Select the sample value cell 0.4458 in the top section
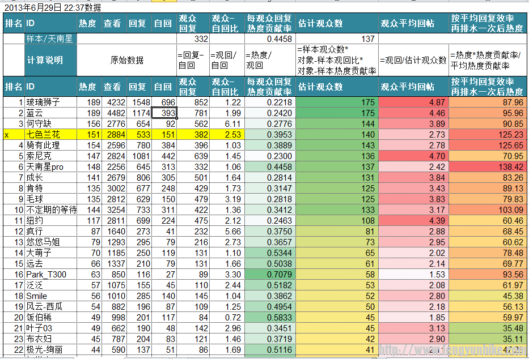 point(269,39)
